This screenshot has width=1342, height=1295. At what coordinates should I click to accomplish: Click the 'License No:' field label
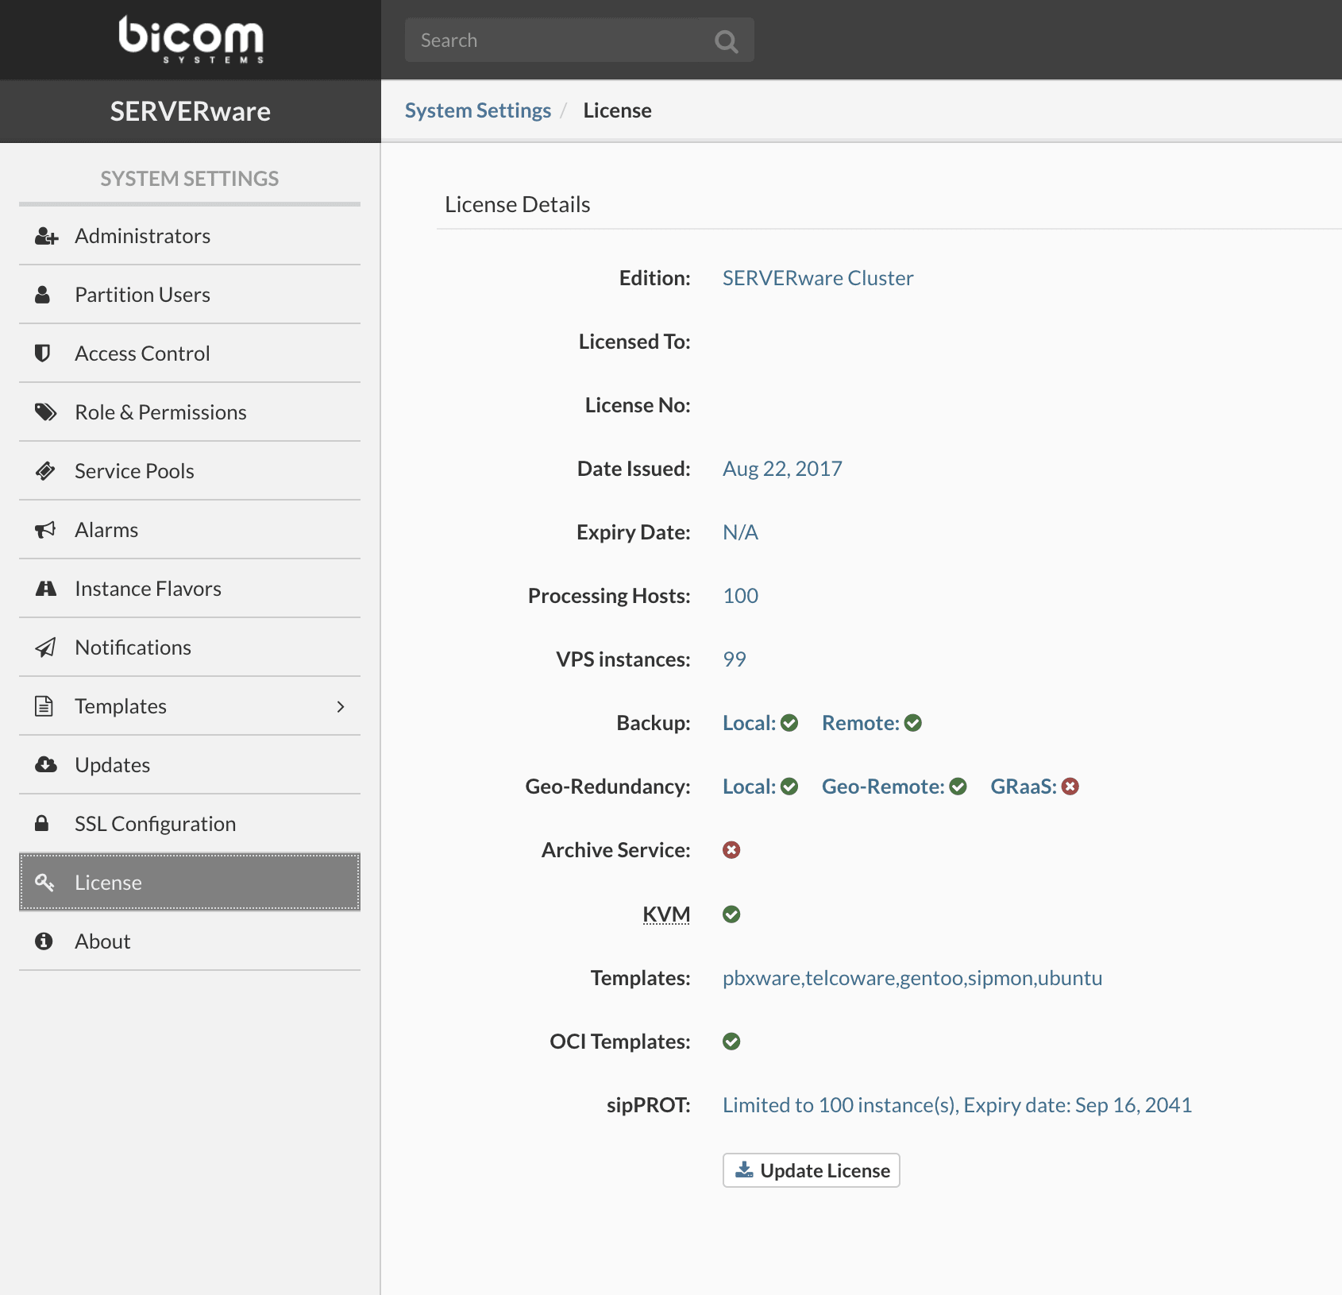coord(638,405)
